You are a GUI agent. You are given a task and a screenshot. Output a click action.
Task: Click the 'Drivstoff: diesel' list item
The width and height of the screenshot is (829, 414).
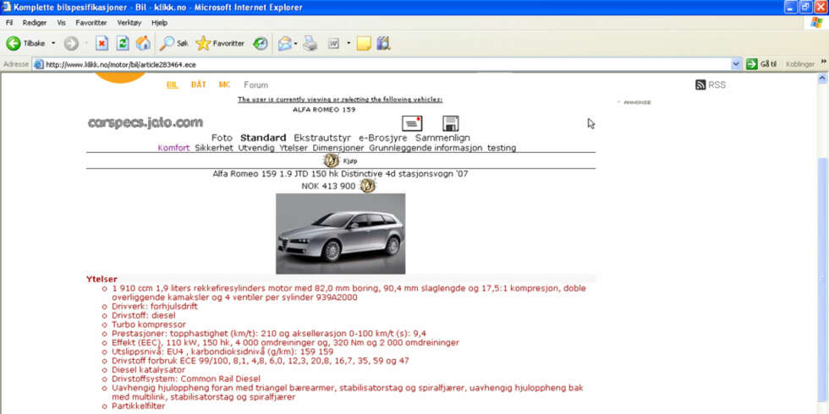143,315
